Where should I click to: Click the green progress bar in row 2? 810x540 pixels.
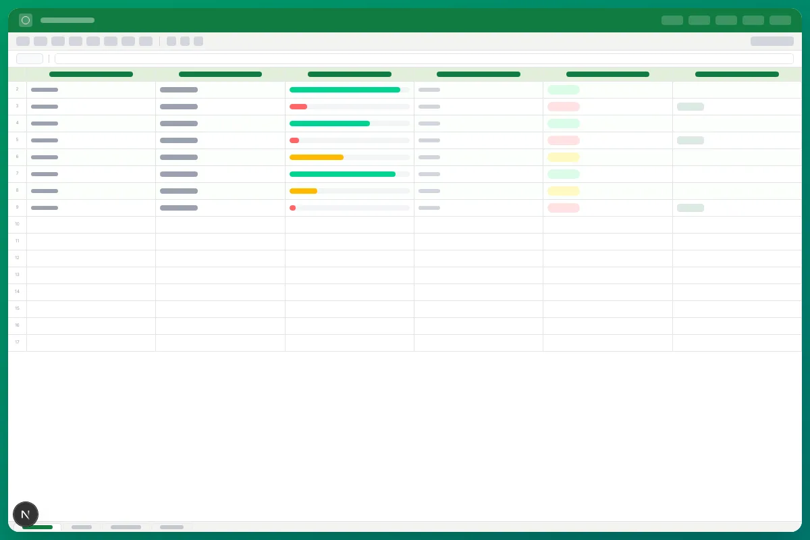coord(345,90)
